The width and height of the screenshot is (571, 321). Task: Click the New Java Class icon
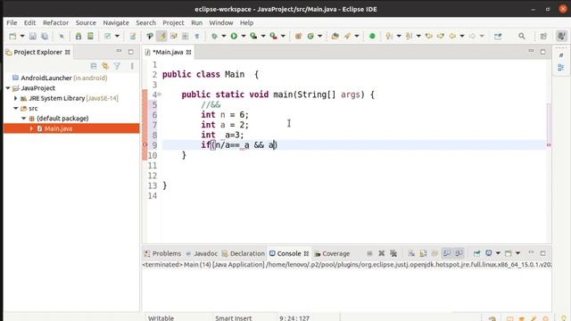coord(310,36)
